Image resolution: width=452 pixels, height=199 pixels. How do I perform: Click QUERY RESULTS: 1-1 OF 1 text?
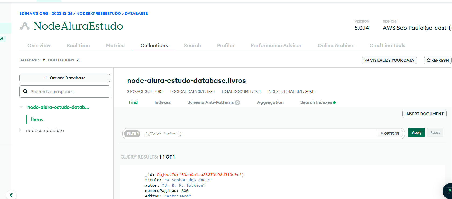click(148, 157)
